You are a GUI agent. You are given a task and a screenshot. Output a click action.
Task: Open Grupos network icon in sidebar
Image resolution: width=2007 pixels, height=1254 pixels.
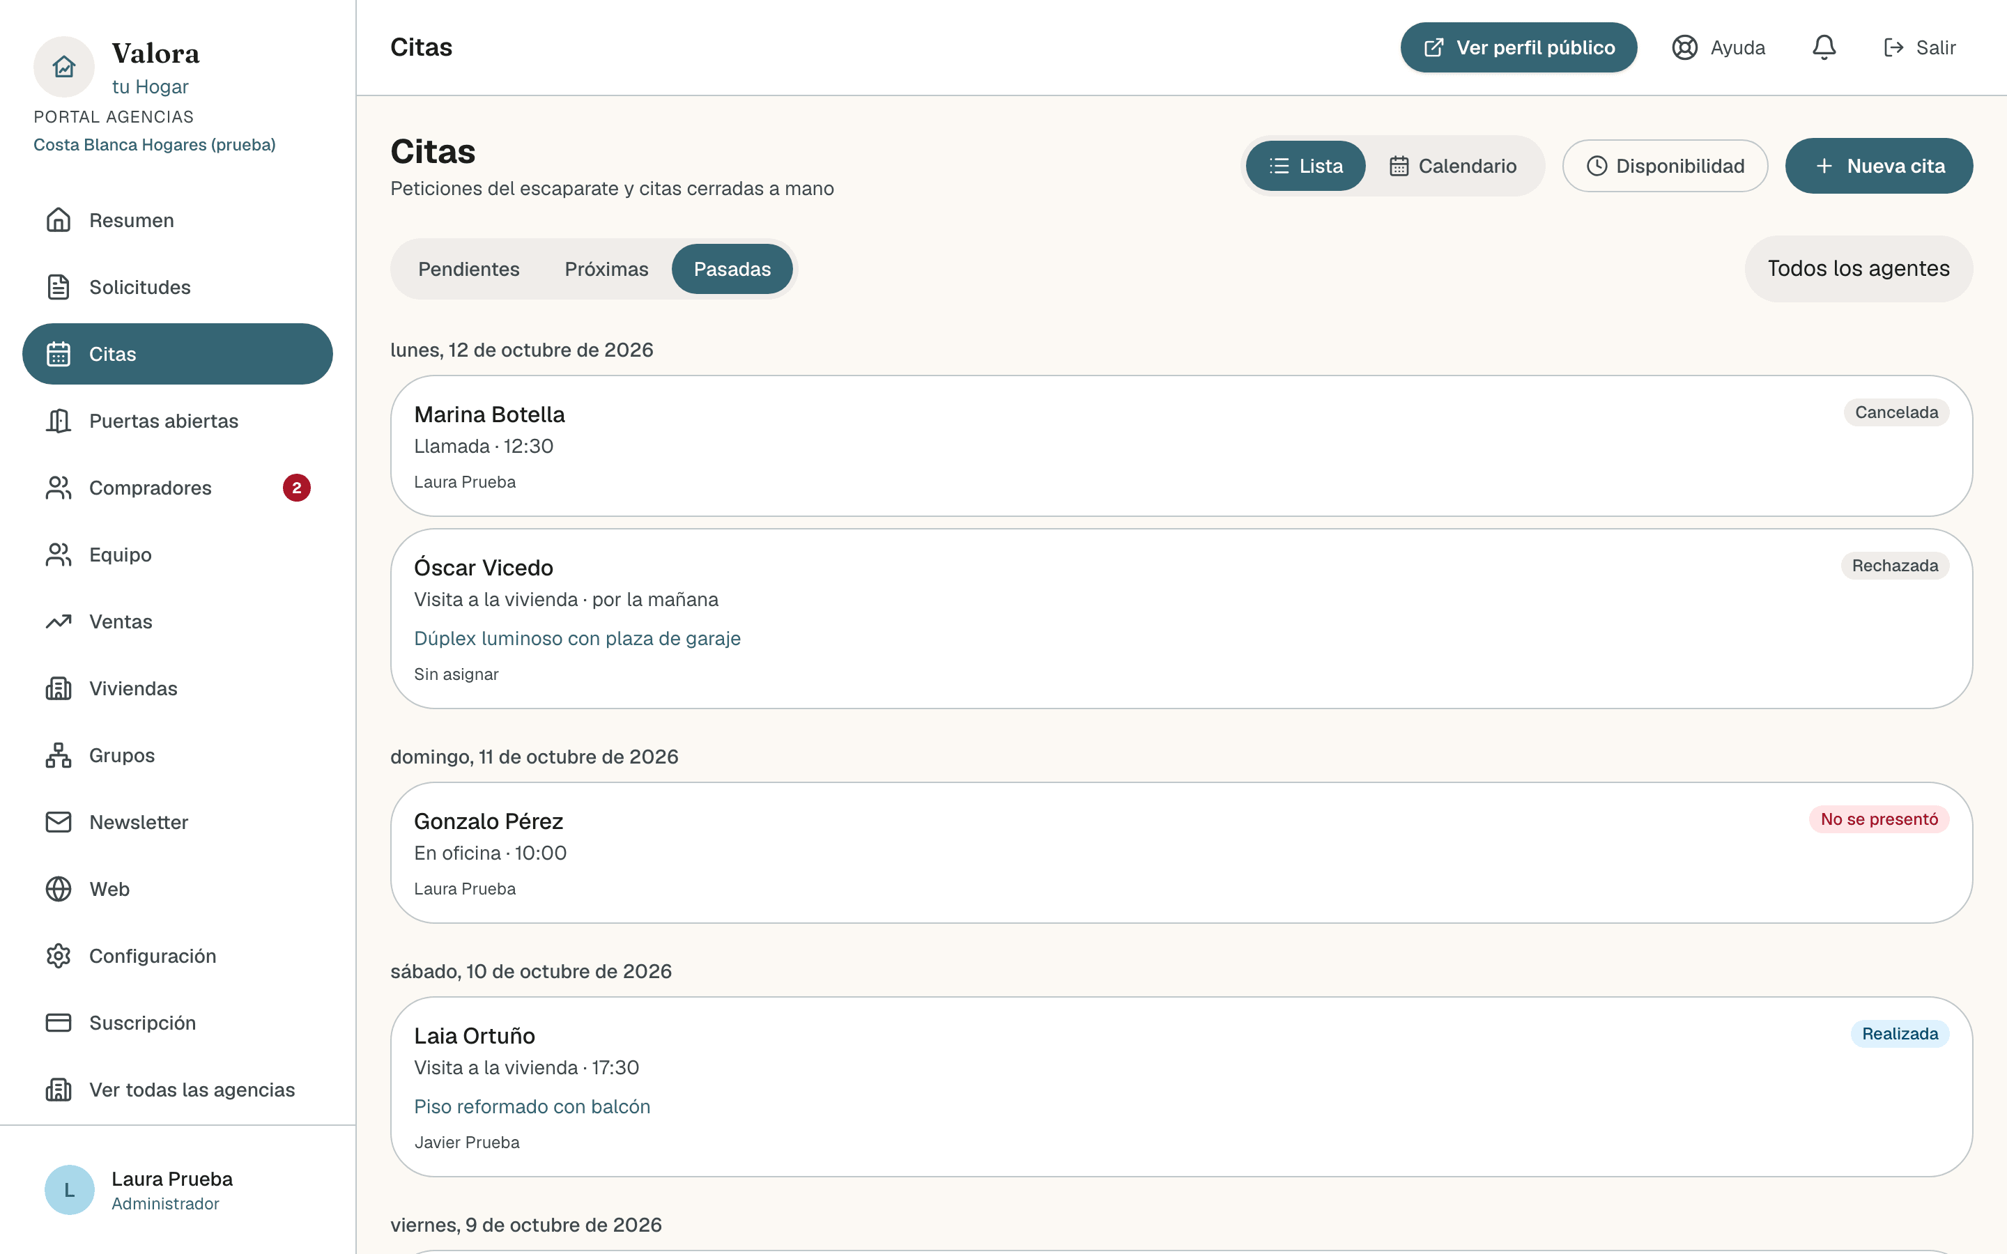(x=58, y=754)
